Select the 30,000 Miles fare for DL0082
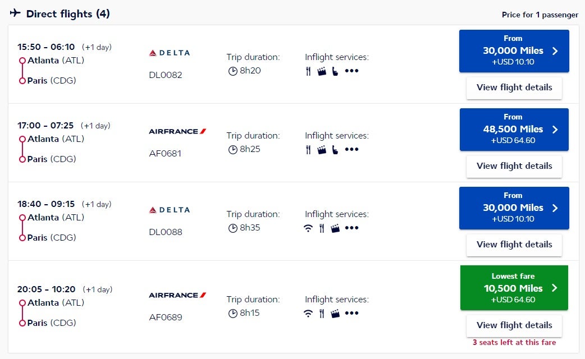585x359 pixels. click(x=514, y=51)
